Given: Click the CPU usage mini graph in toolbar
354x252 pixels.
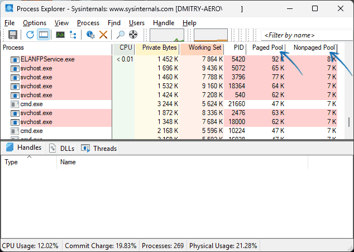Looking at the screenshot, I should click(167, 35).
